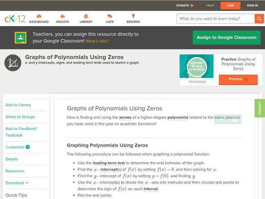
Task: Open the Library backpack icon
Action: [86, 16]
